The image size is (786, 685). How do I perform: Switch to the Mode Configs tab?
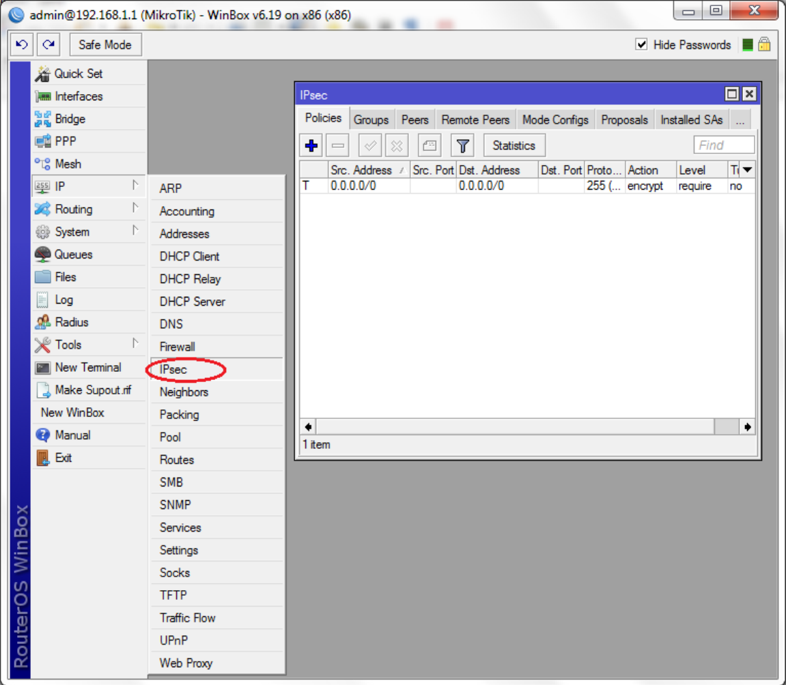coord(555,120)
